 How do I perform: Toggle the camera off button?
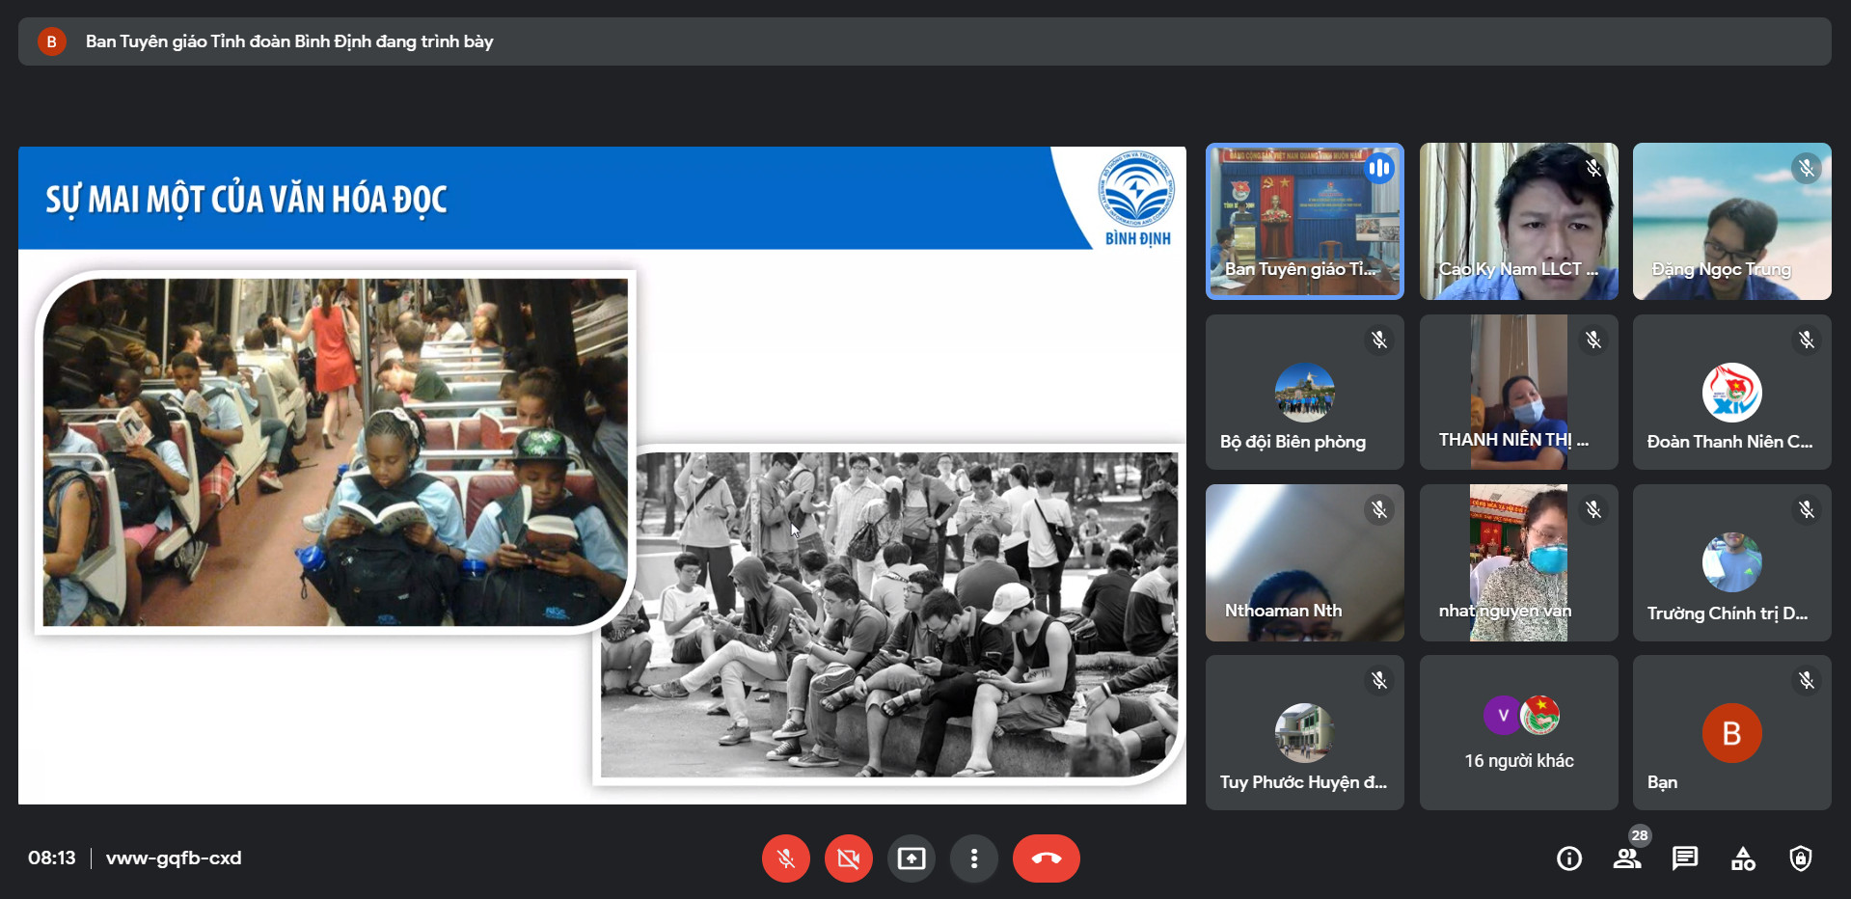(848, 858)
